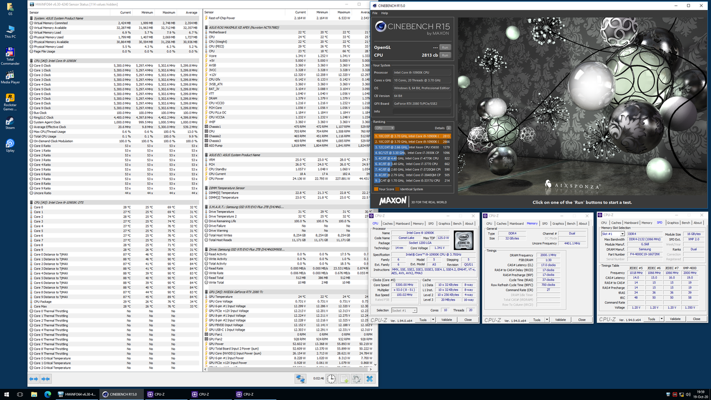Launch Total Commander from the desktop
The image size is (711, 400).
click(x=10, y=56)
